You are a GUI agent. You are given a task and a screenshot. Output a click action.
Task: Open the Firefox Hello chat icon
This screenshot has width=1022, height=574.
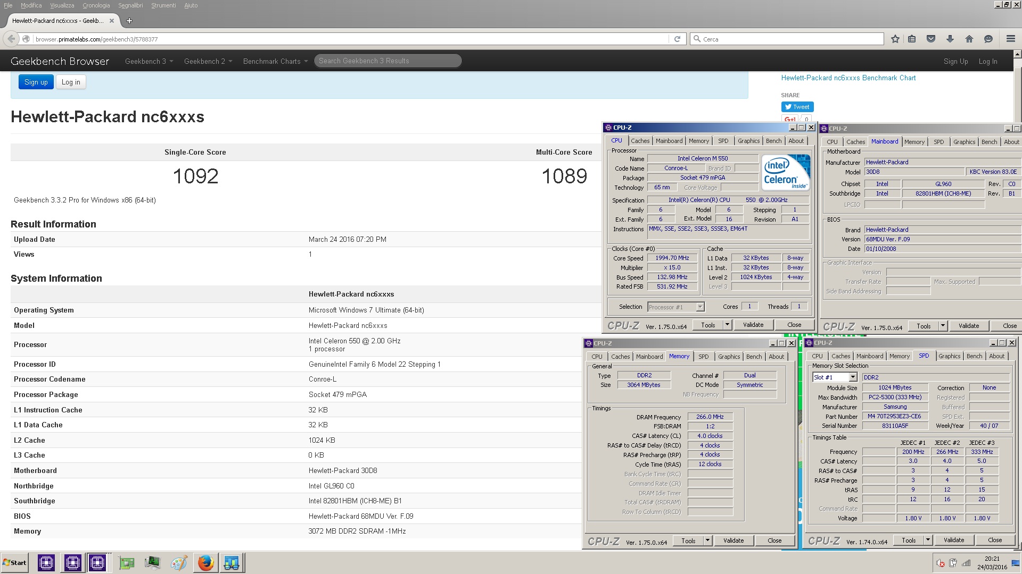coord(988,39)
